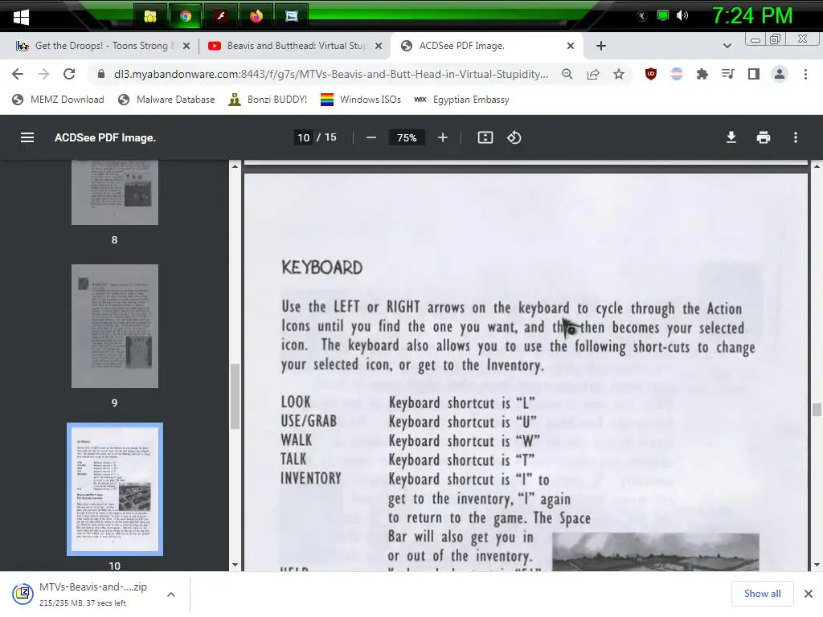Click the 7:24 PM clock
823x617 pixels.
pos(751,16)
